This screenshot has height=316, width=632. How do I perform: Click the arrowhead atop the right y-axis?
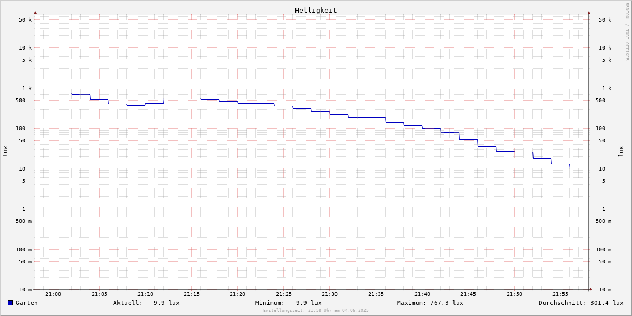click(x=589, y=12)
